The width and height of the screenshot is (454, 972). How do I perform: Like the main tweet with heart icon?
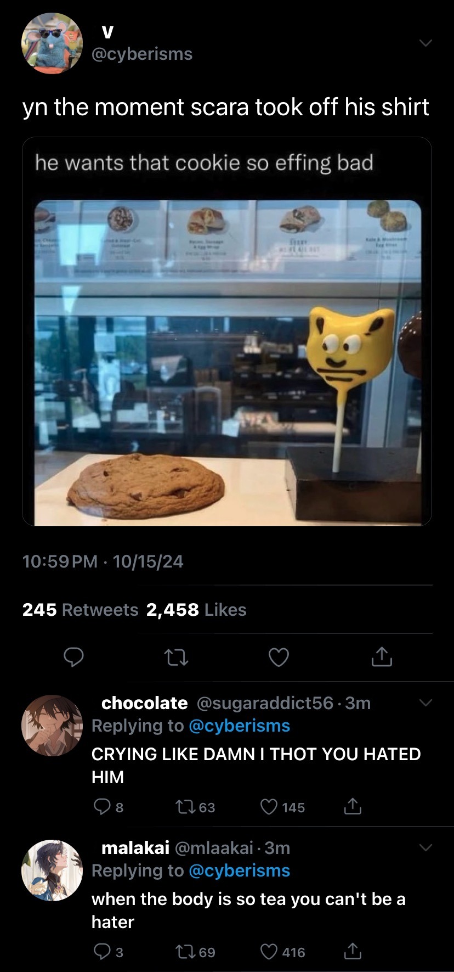click(x=279, y=657)
